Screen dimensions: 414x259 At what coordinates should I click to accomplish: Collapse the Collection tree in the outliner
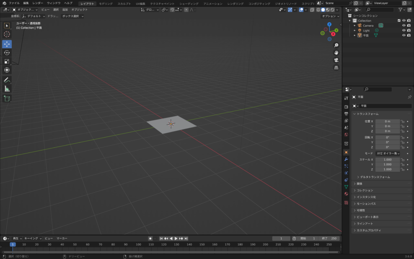click(x=350, y=21)
